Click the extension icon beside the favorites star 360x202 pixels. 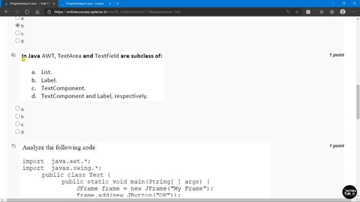[x=308, y=12]
